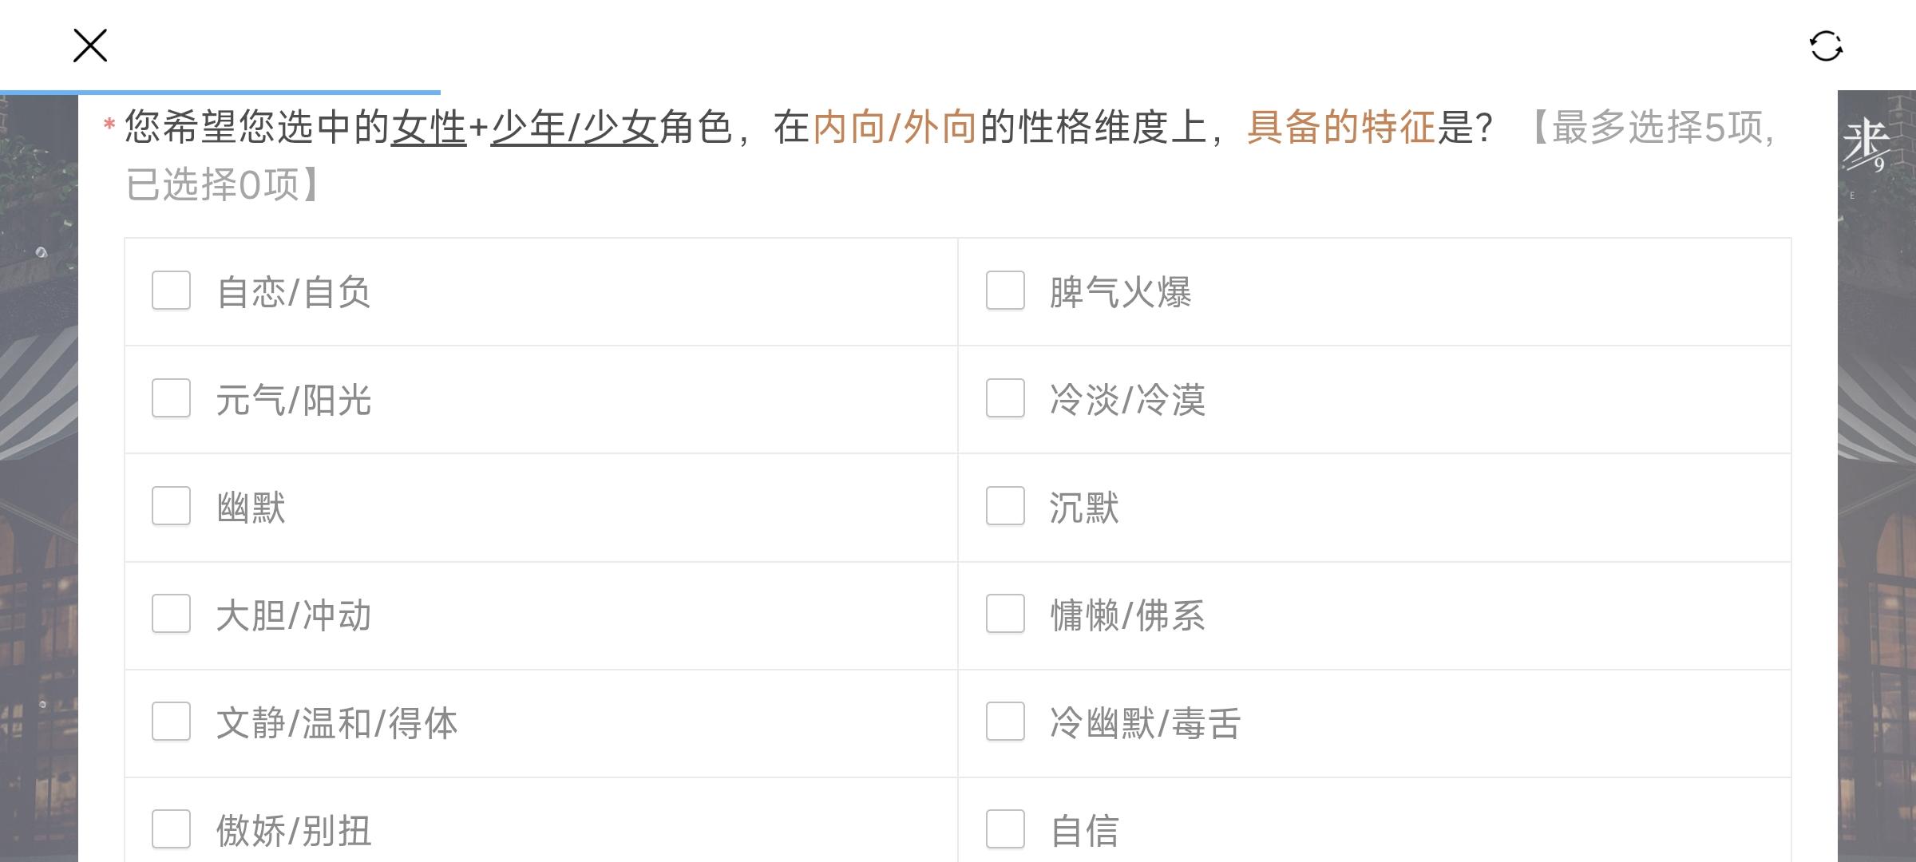This screenshot has width=1916, height=862.
Task: Click the blue survey progress bar
Action: pyautogui.click(x=220, y=93)
